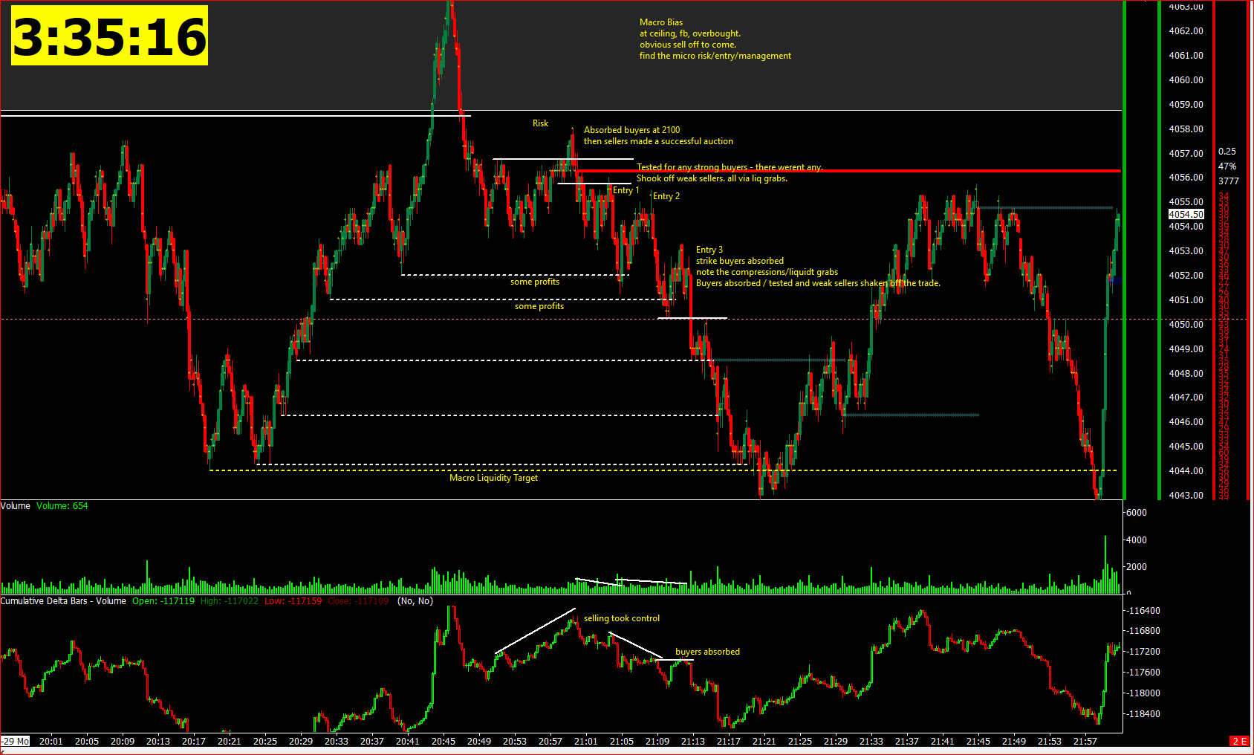
Task: Click the 4000 volume axis label
Action: pos(1137,540)
